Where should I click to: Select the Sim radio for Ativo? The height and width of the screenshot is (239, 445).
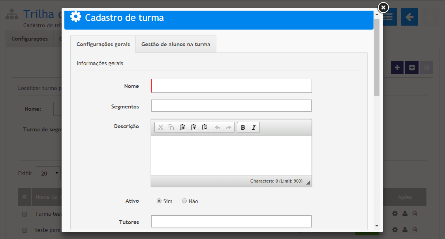159,201
